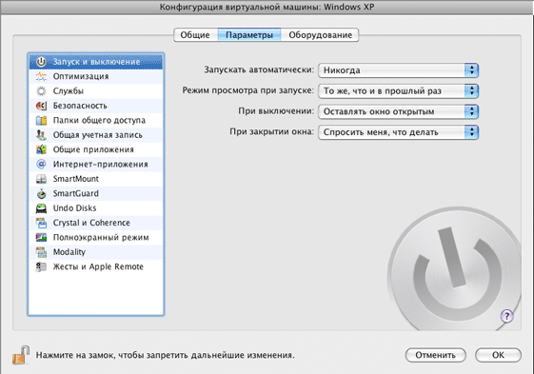
Task: Confirm with the OK button
Action: tap(498, 355)
